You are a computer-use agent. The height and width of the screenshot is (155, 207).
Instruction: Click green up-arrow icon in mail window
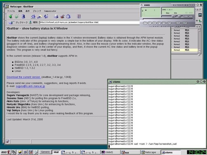pos(200,21)
